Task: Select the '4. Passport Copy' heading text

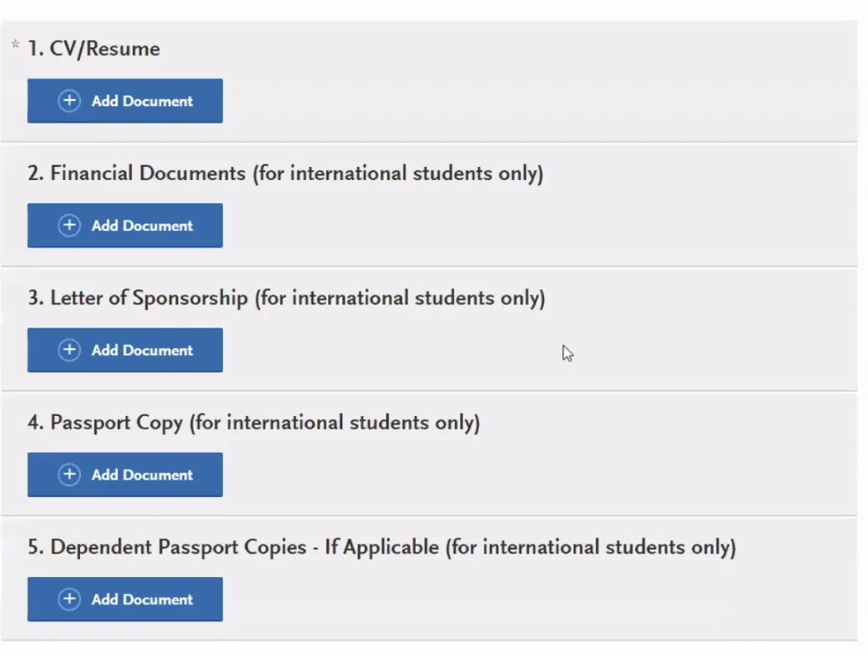Action: tap(105, 422)
